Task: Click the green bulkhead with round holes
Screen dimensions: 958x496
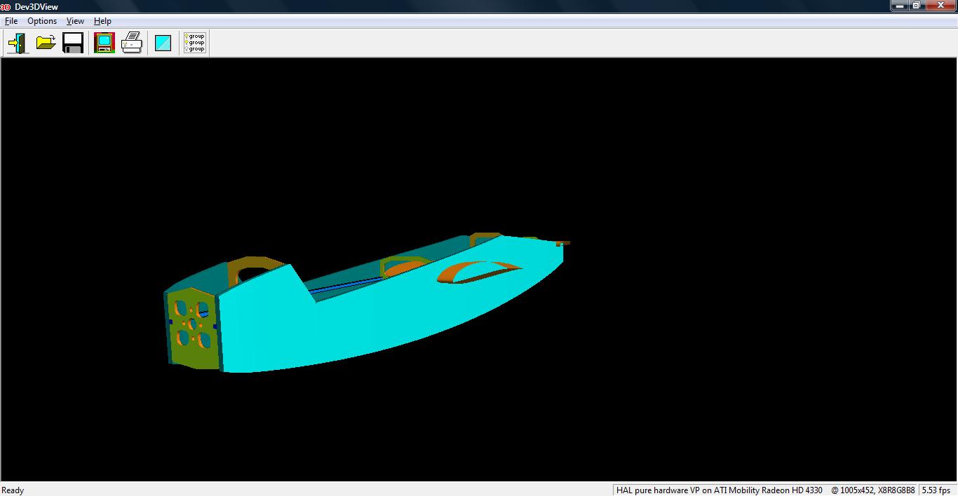Action: coord(192,326)
